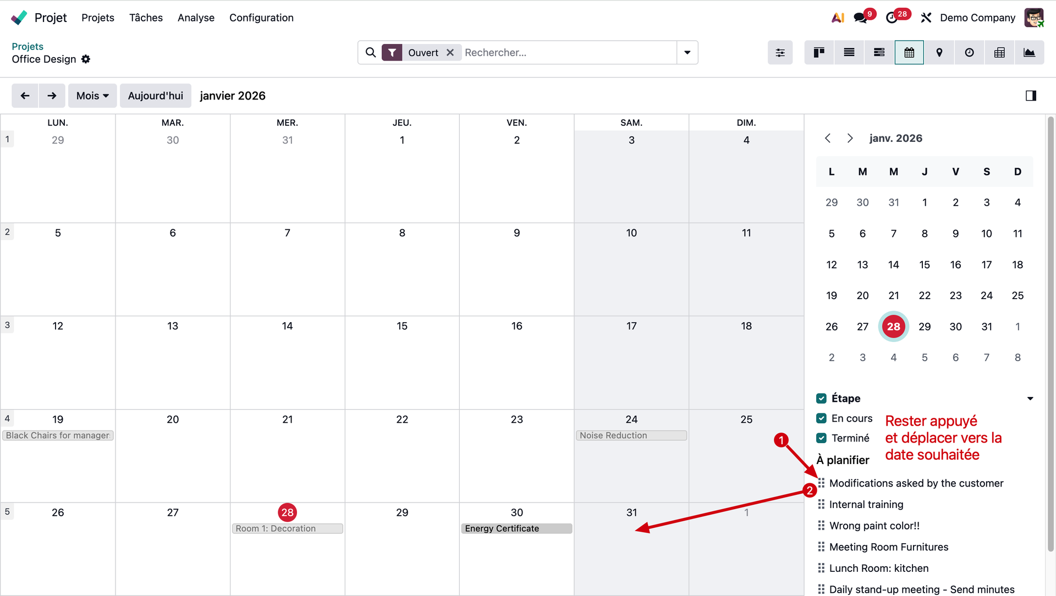
Task: Open the Mois scale dropdown
Action: point(92,96)
